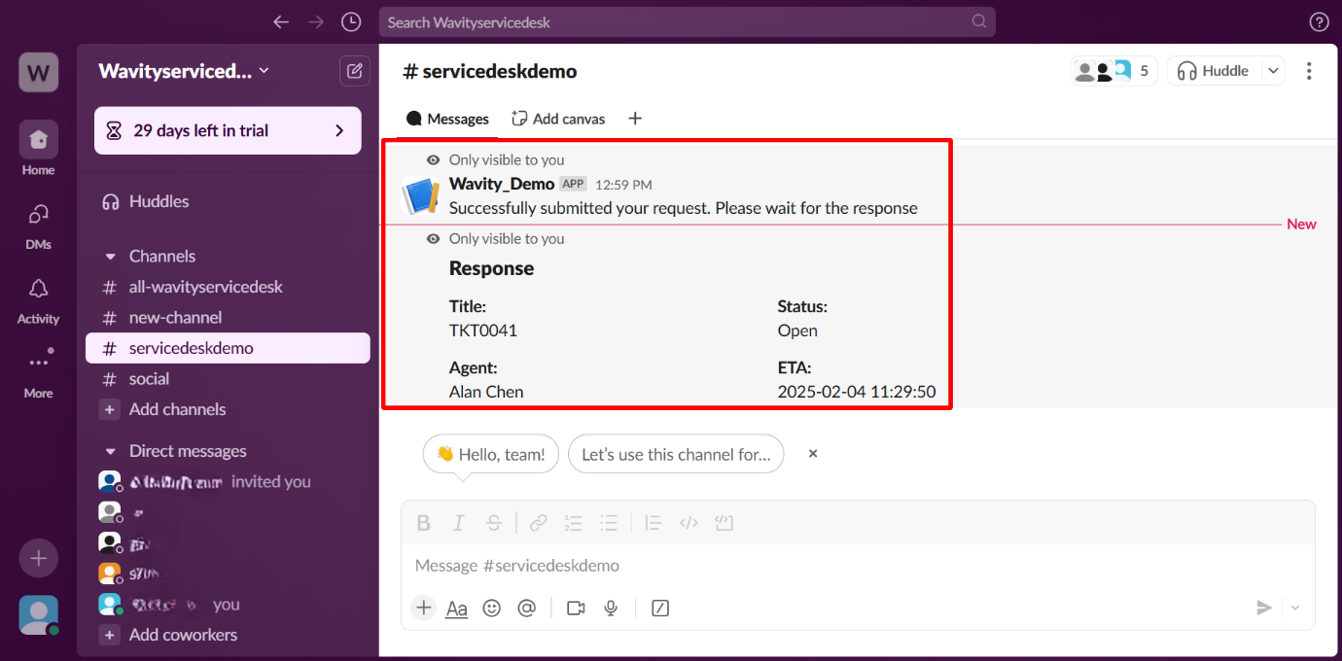Go forward with the forward arrow

(x=316, y=21)
